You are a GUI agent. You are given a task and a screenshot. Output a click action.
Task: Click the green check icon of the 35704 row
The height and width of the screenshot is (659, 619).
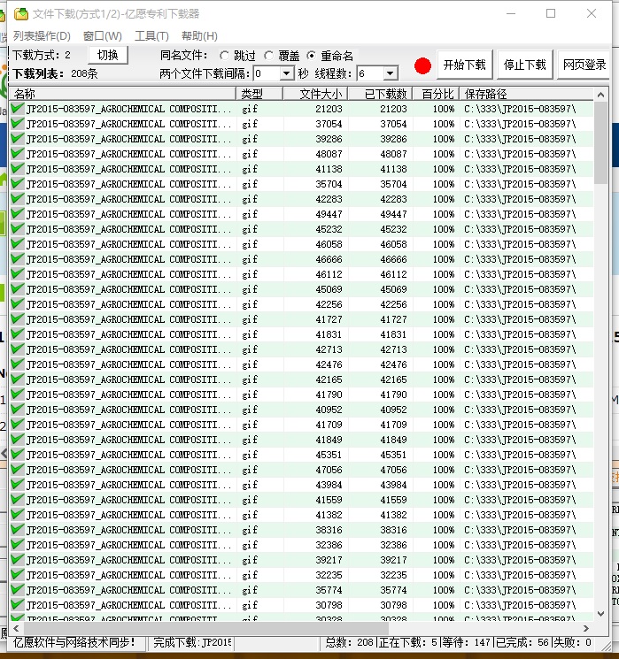(18, 184)
